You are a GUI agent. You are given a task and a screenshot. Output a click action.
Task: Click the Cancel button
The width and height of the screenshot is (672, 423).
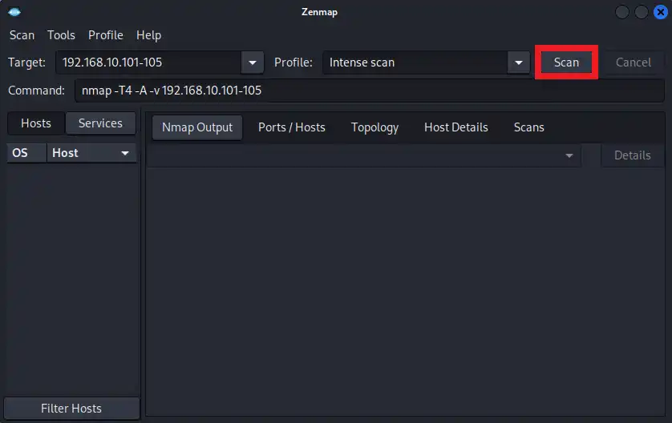pos(634,62)
